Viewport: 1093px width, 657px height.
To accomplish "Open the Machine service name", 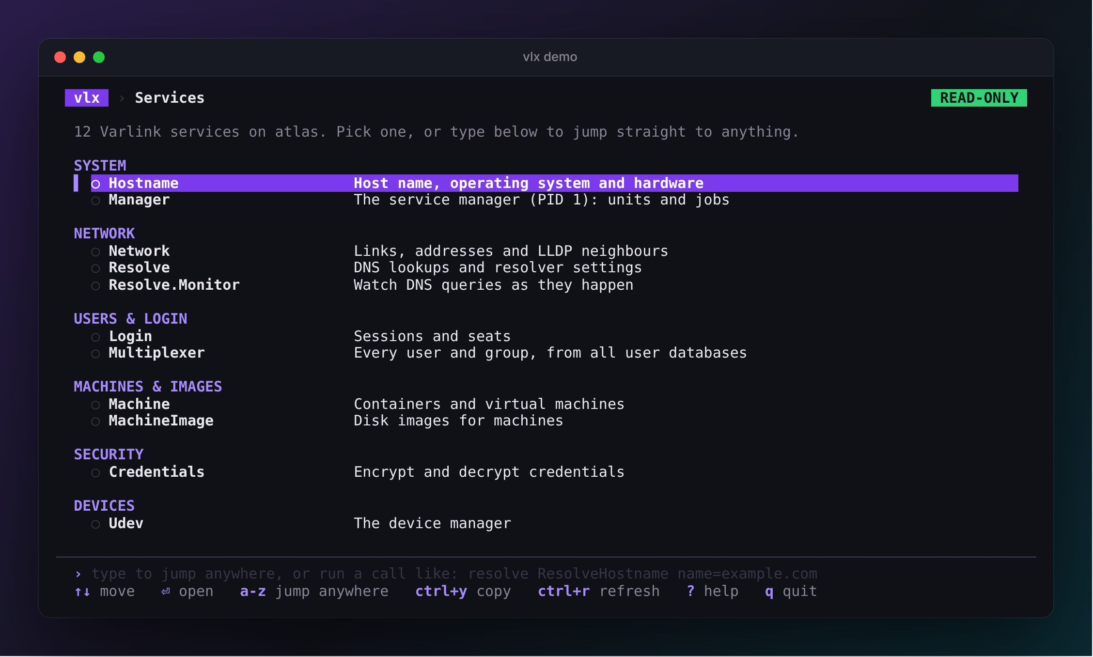I will point(139,404).
